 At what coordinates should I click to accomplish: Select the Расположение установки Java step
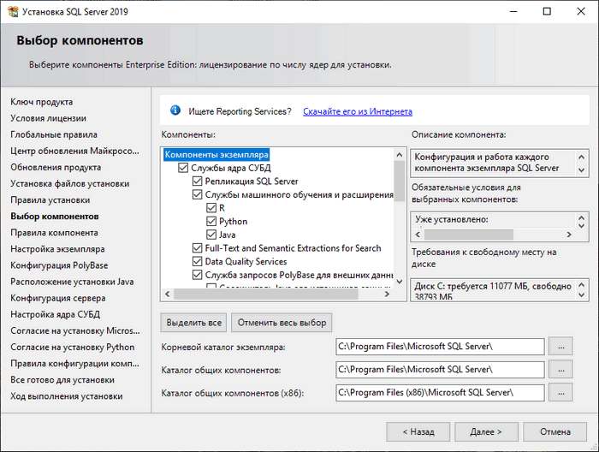click(72, 282)
